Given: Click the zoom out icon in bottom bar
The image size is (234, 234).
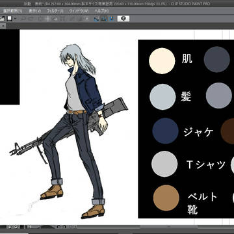Looking at the screenshot, I should (9, 227).
